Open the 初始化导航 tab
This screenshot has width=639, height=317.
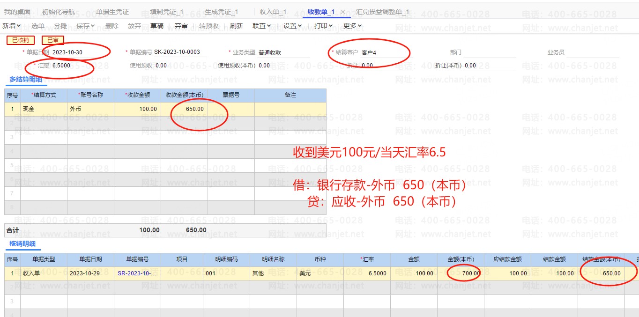click(x=59, y=12)
